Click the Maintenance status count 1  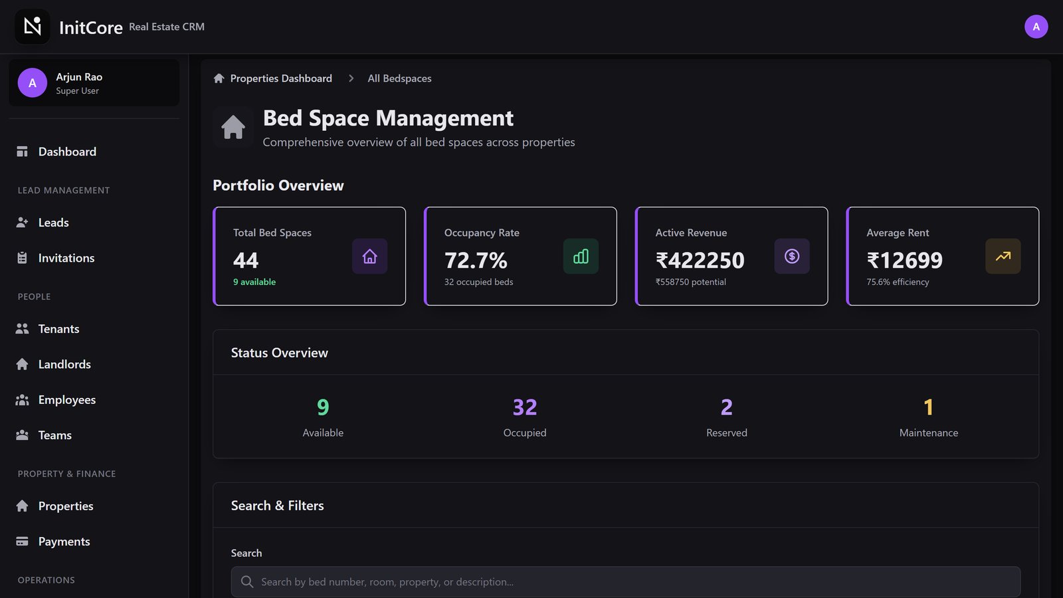tap(929, 407)
